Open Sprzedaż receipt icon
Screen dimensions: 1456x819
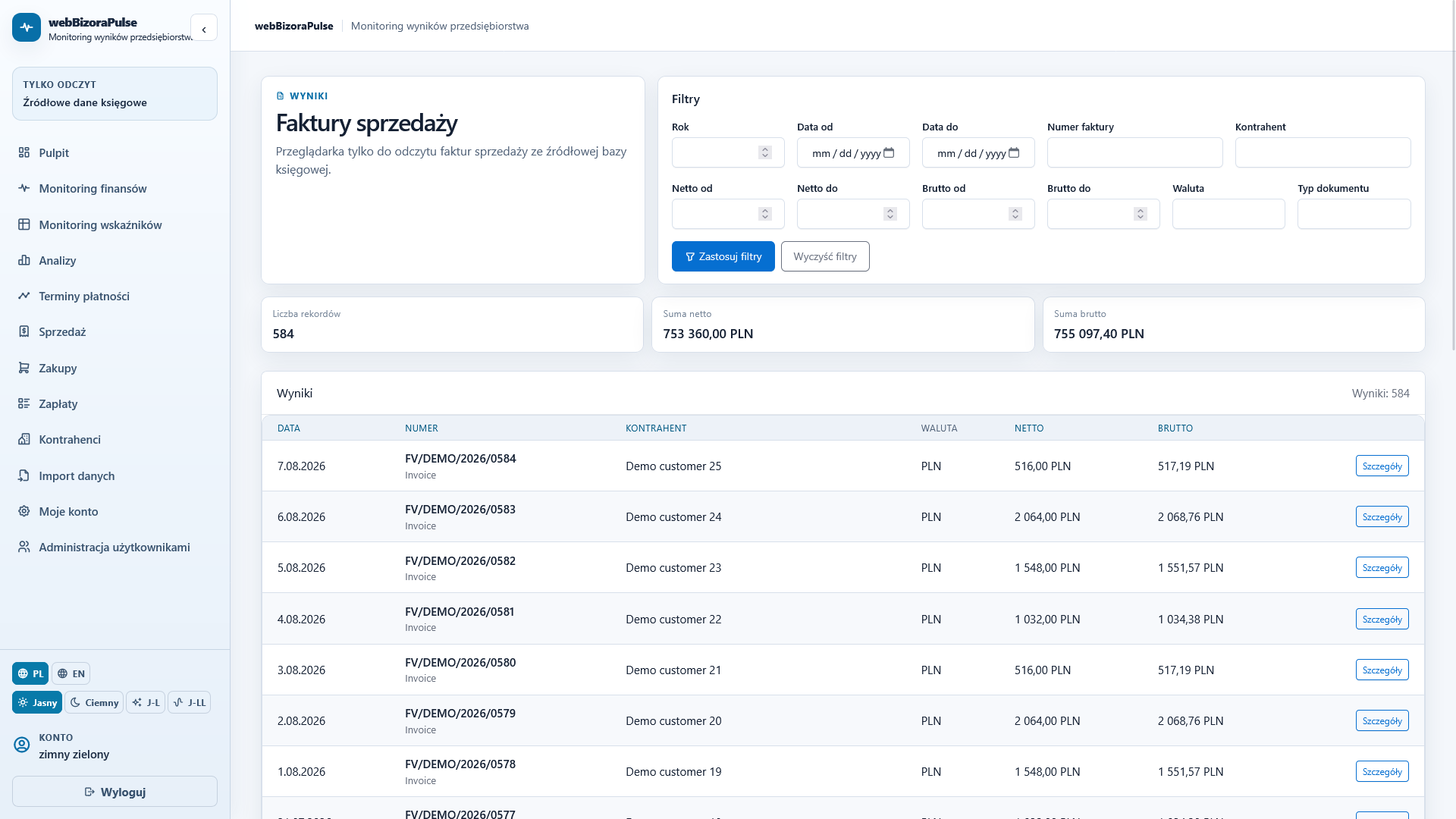[x=24, y=331]
